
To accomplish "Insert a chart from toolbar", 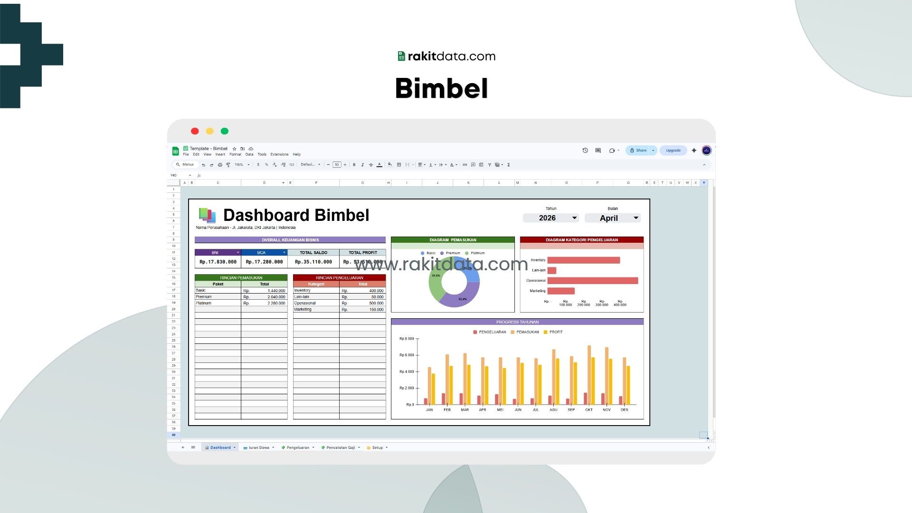I will pyautogui.click(x=481, y=164).
